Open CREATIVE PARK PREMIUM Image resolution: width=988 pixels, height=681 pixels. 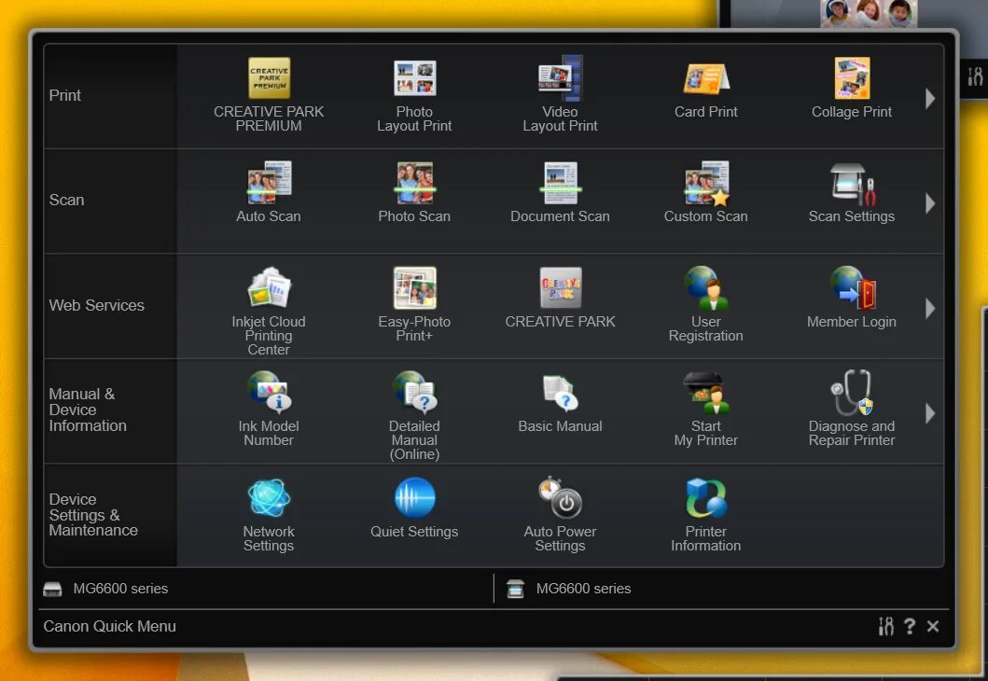point(269,94)
